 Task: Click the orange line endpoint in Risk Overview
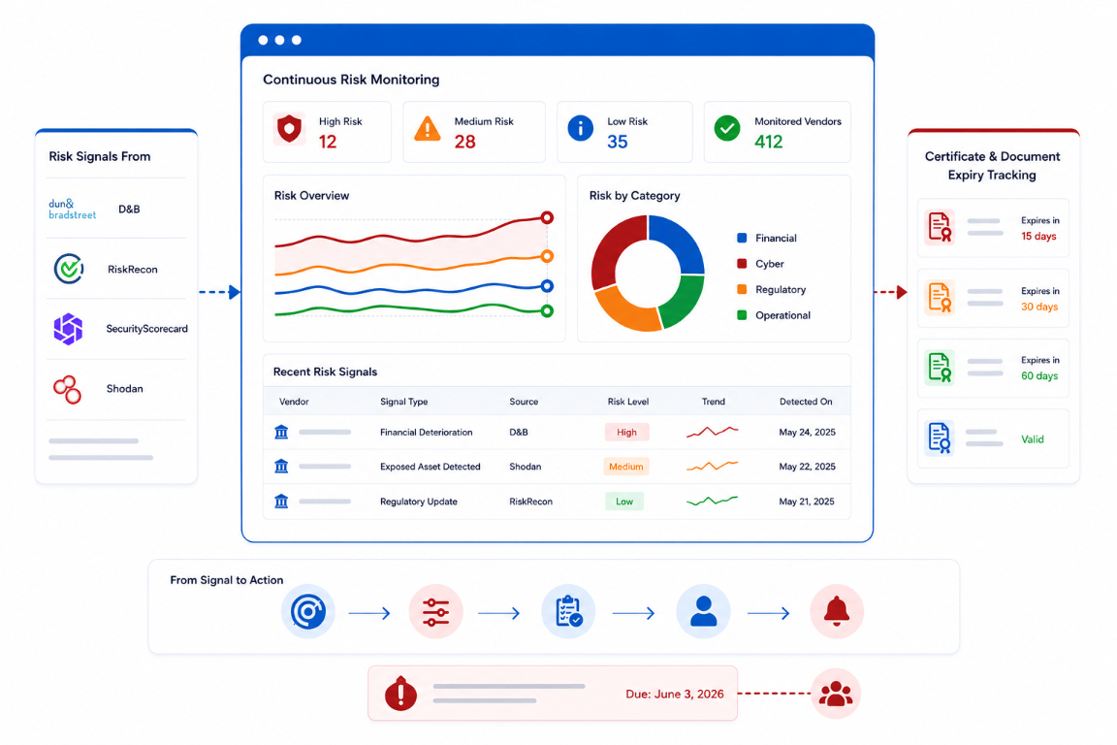[x=547, y=256]
